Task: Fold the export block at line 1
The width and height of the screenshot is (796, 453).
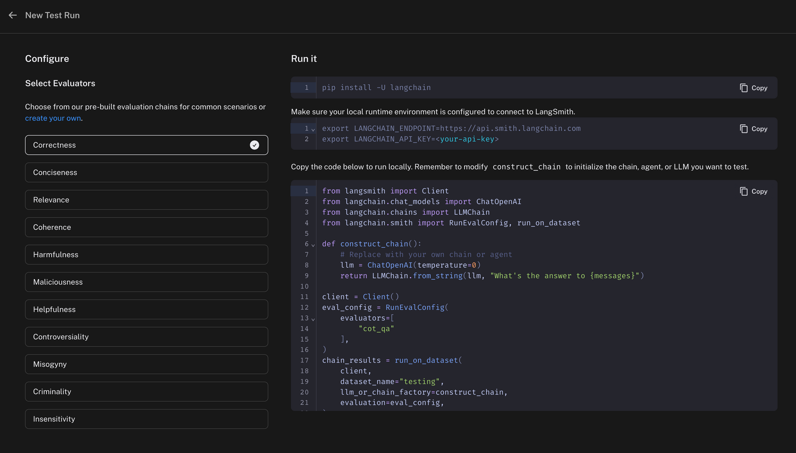Action: point(313,130)
